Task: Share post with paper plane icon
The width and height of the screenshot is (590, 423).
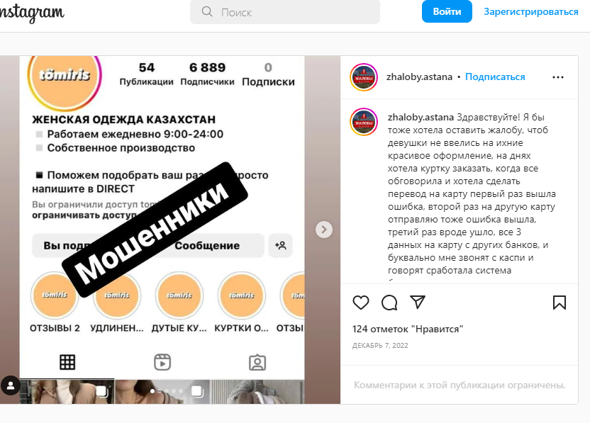Action: (x=418, y=302)
